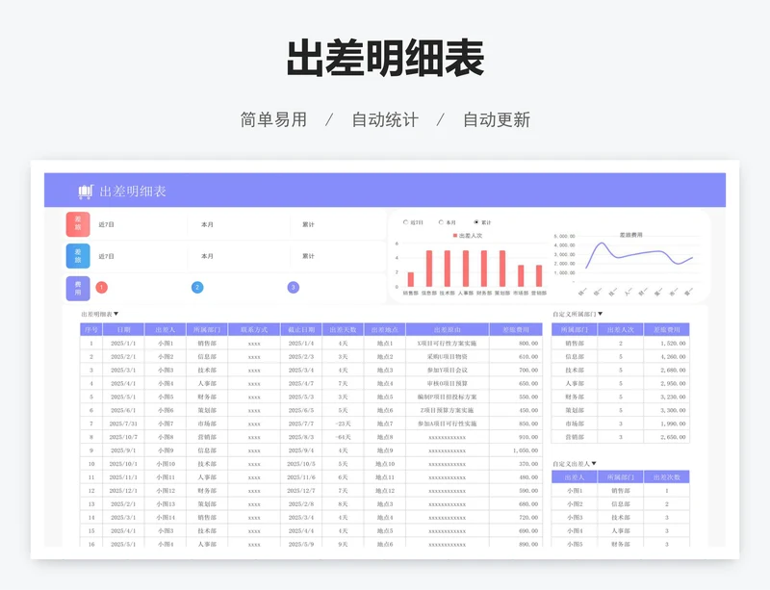Select the 本月 radio button above chart
This screenshot has width=770, height=590.
coord(441,222)
